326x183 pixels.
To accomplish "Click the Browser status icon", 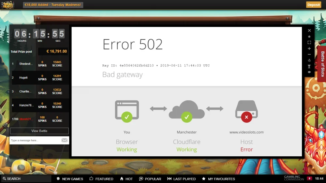I will click(x=127, y=111).
